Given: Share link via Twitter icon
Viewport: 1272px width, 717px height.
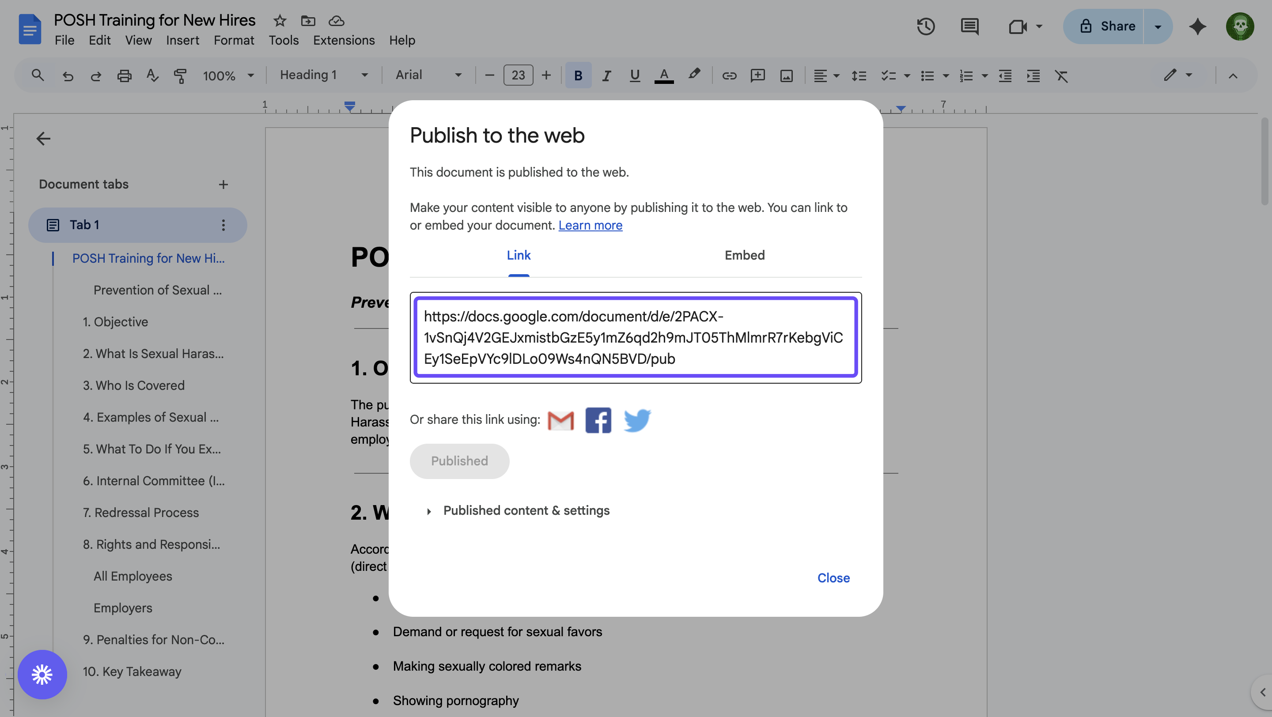Looking at the screenshot, I should pyautogui.click(x=636, y=420).
